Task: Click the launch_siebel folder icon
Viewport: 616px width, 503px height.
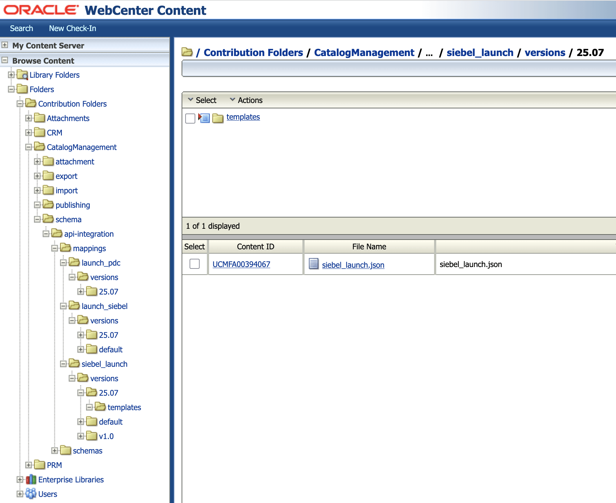Action: tap(74, 306)
